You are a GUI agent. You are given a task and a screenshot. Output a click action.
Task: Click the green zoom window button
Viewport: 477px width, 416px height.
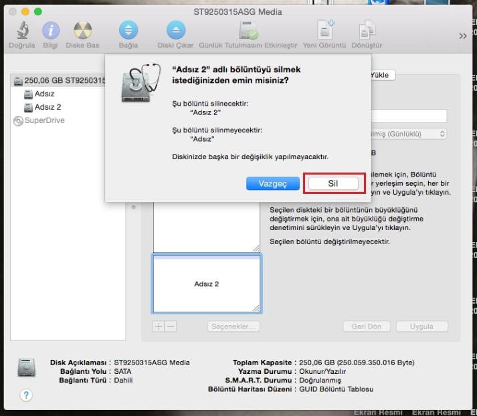[38, 11]
